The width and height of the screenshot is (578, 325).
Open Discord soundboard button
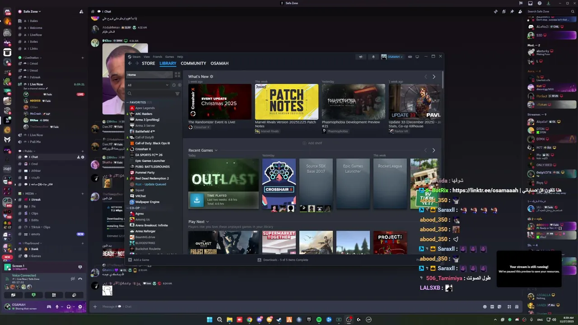pos(74,295)
